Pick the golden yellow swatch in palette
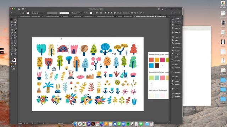 click(157, 60)
